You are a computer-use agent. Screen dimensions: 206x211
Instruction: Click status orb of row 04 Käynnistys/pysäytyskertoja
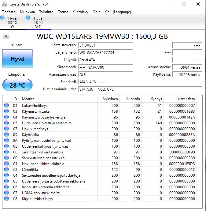click(x=6, y=117)
